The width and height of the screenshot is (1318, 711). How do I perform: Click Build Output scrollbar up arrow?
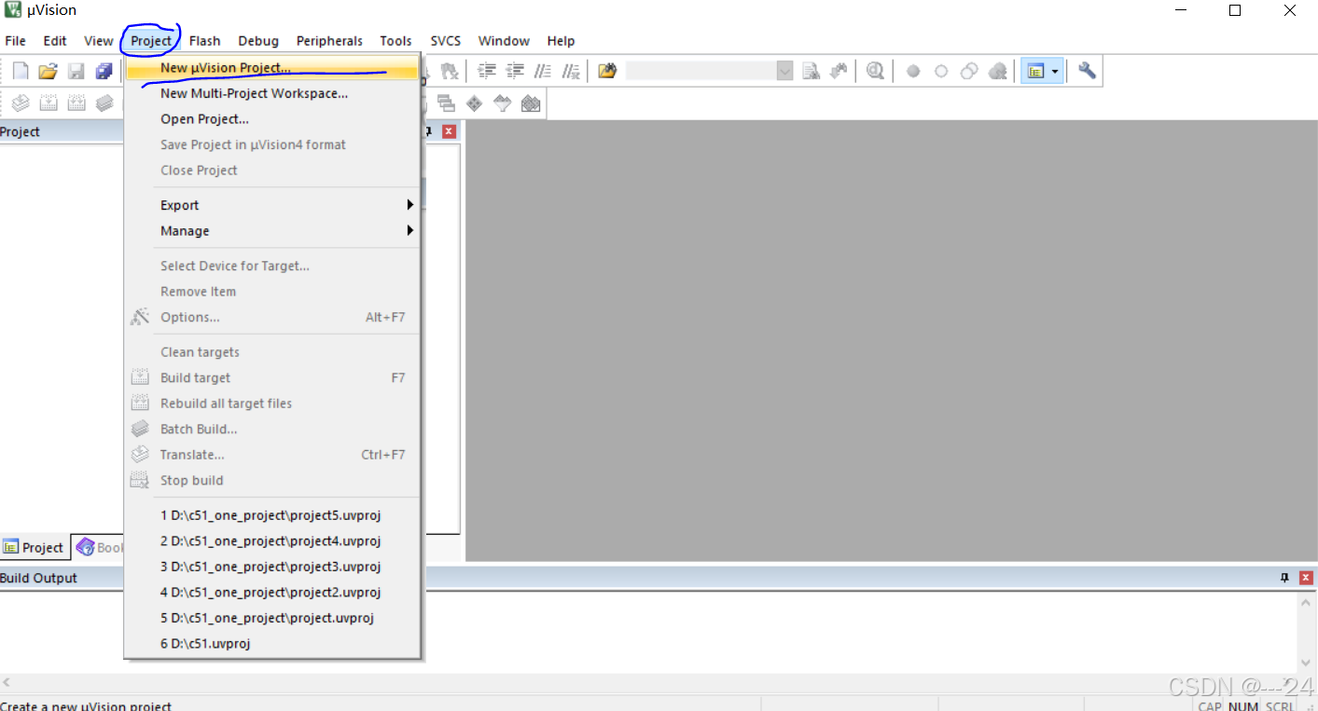[1308, 601]
